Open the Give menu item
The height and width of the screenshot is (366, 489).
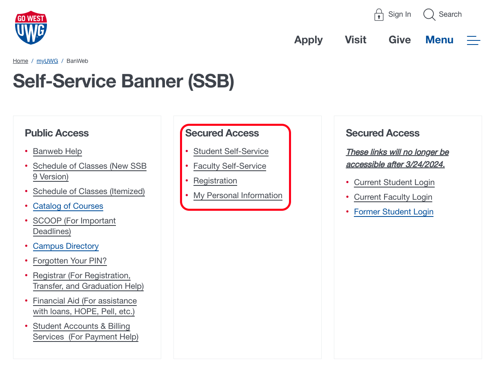coord(399,40)
